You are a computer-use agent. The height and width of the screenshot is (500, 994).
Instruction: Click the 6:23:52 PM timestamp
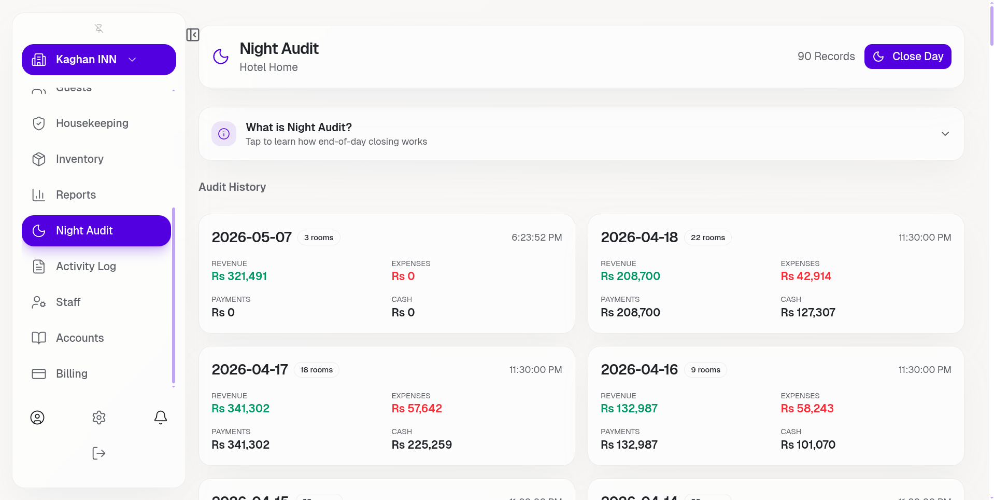coord(537,238)
